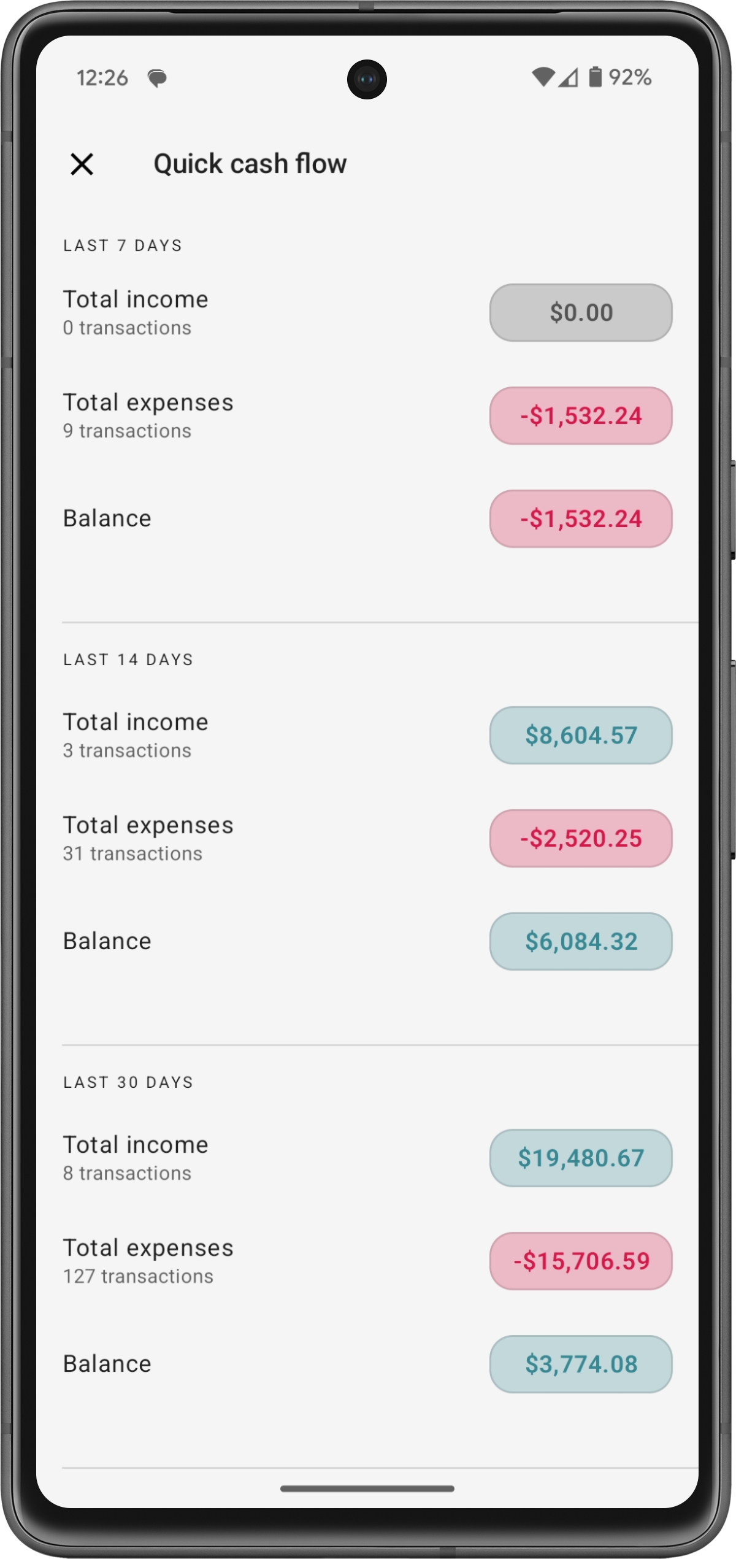Select the last 7 days Balance amount pill
736x1559 pixels.
(x=580, y=518)
